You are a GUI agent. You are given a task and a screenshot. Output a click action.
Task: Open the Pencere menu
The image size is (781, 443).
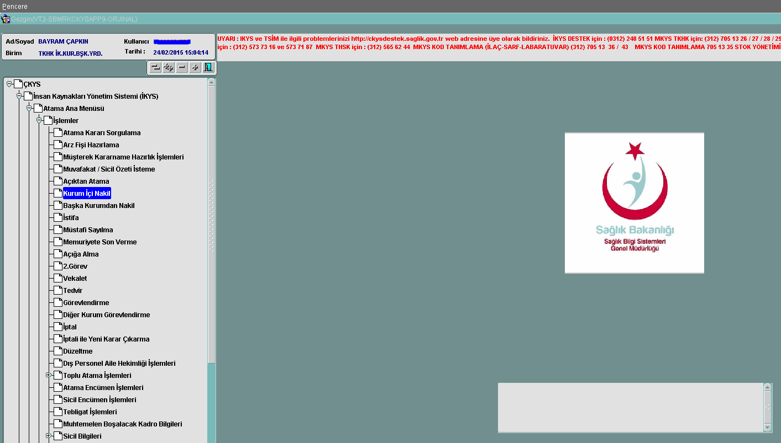click(15, 6)
